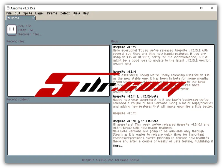Open the Help menu
Screen dimensions: 222x168
[86, 13]
